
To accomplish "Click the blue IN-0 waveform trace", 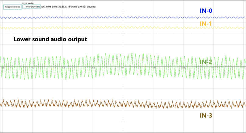I will [61, 18].
